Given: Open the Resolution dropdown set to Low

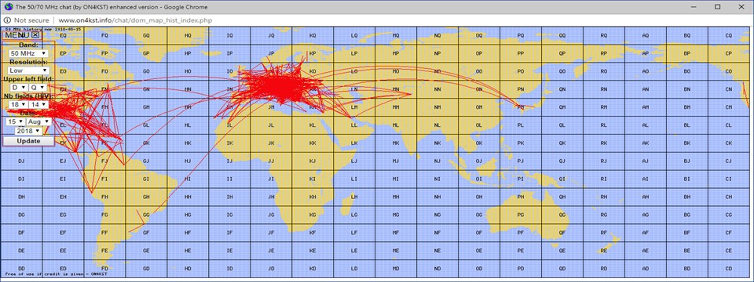Looking at the screenshot, I should [x=28, y=70].
